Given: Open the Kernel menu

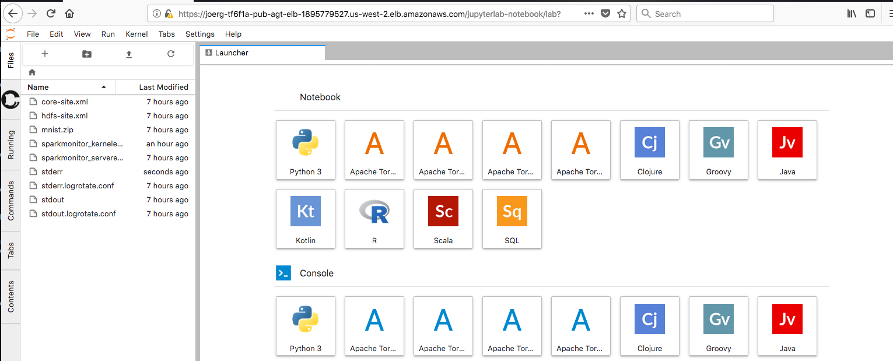Looking at the screenshot, I should [136, 34].
